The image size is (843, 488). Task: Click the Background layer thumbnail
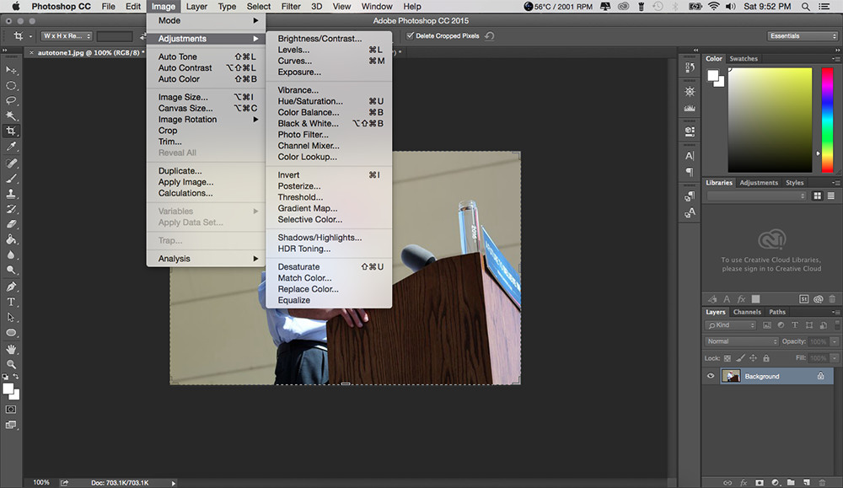click(731, 376)
